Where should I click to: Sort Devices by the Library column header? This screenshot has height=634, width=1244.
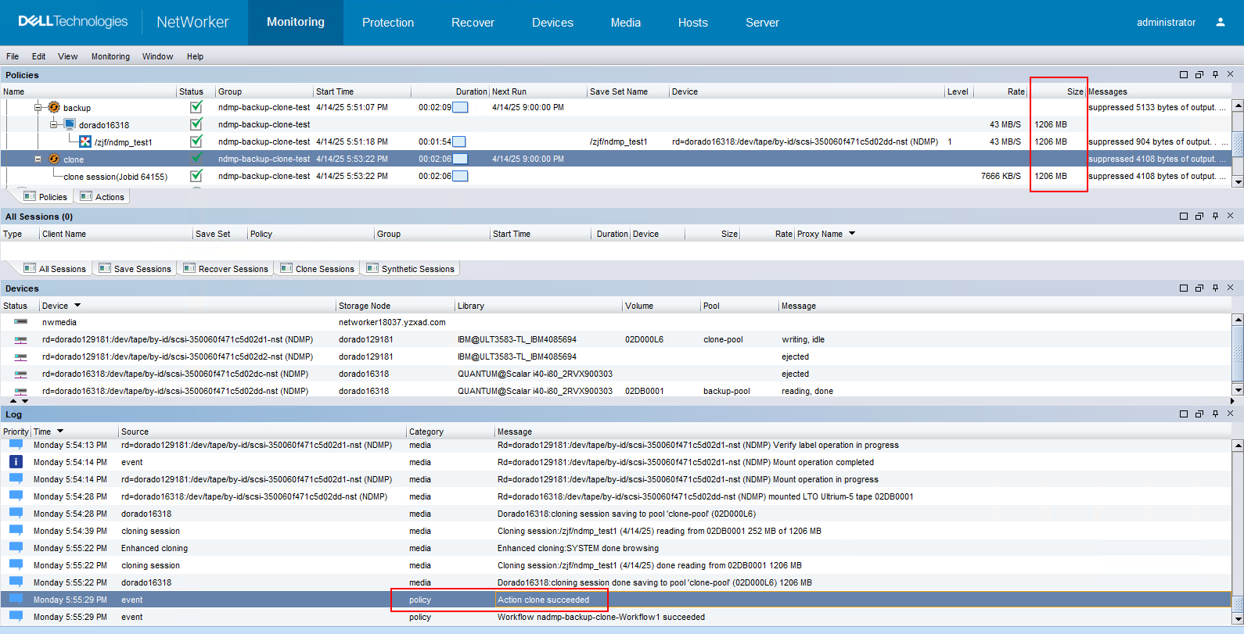tap(538, 306)
